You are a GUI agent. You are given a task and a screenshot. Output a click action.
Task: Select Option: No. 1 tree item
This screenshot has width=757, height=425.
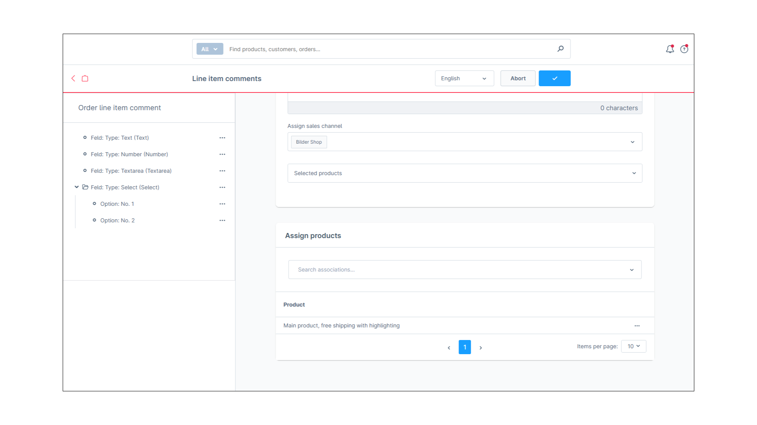click(x=117, y=204)
